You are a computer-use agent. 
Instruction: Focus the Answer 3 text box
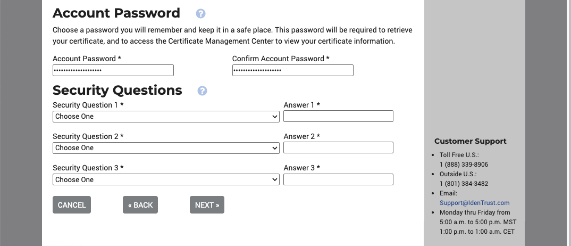pyautogui.click(x=338, y=179)
